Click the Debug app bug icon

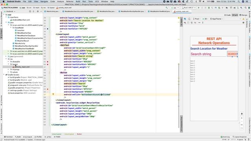[209, 8]
